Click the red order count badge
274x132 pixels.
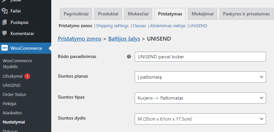[x=27, y=76]
